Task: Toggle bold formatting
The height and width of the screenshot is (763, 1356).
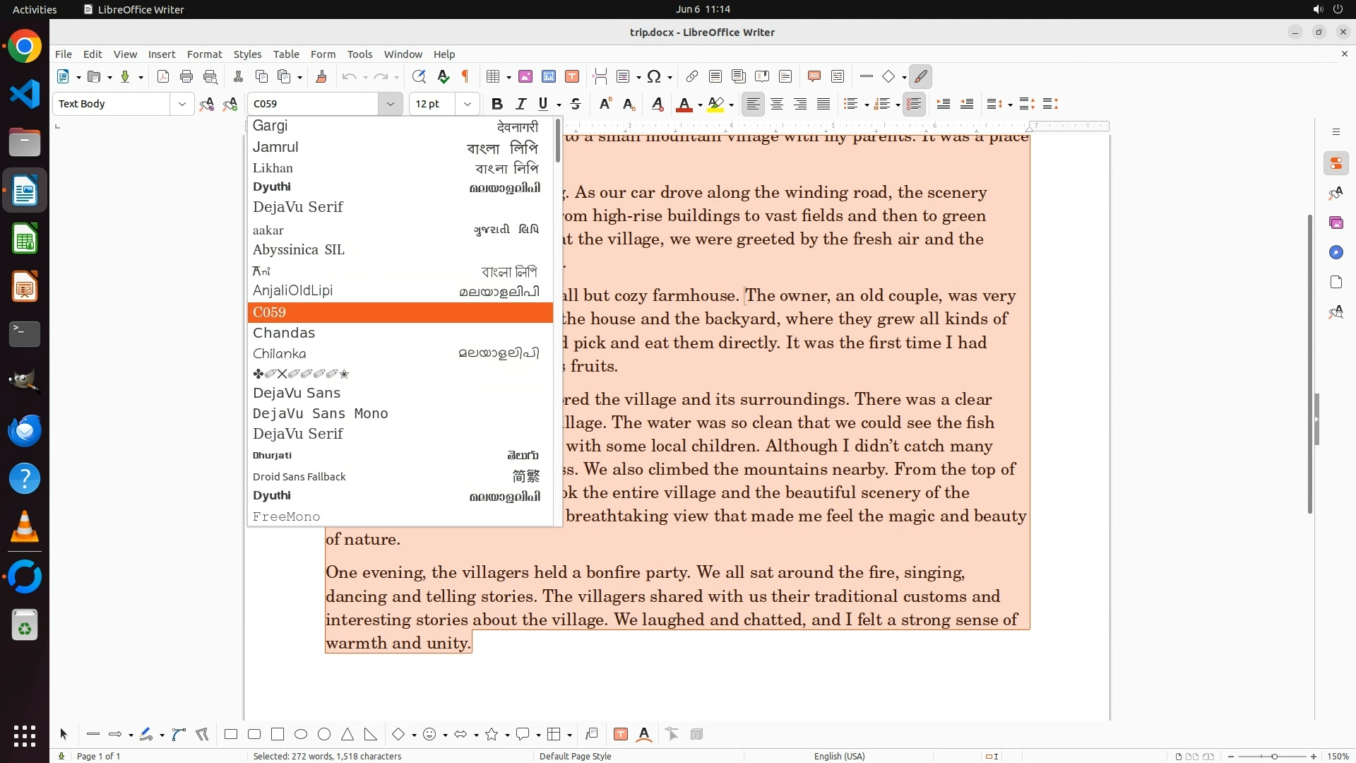Action: 497,104
